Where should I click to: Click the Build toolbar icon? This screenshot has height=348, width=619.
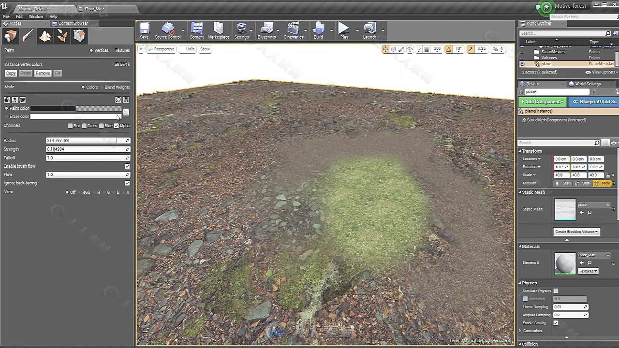click(318, 30)
